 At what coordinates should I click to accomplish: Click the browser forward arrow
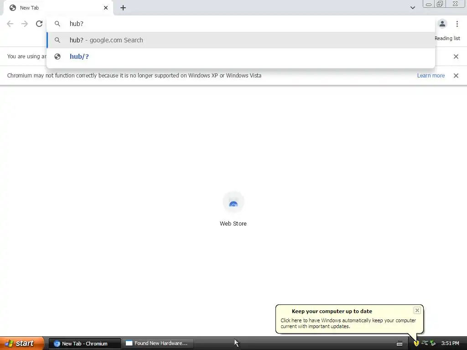point(25,24)
